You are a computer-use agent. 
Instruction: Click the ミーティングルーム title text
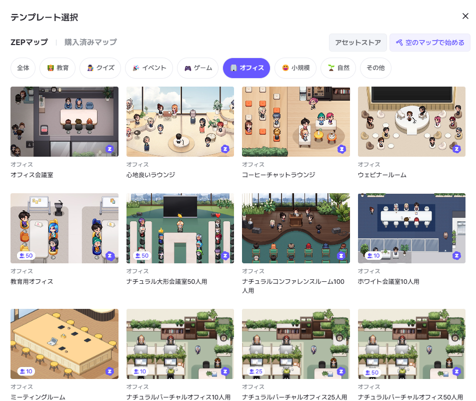(x=38, y=397)
